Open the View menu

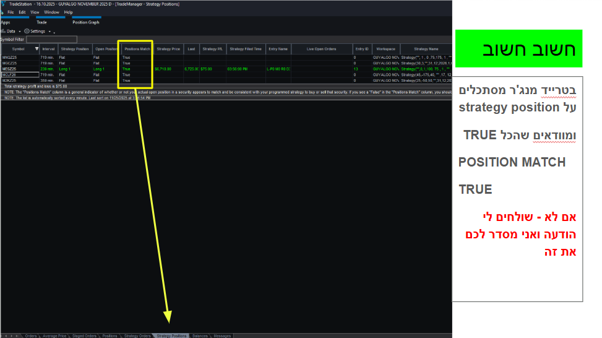[35, 12]
